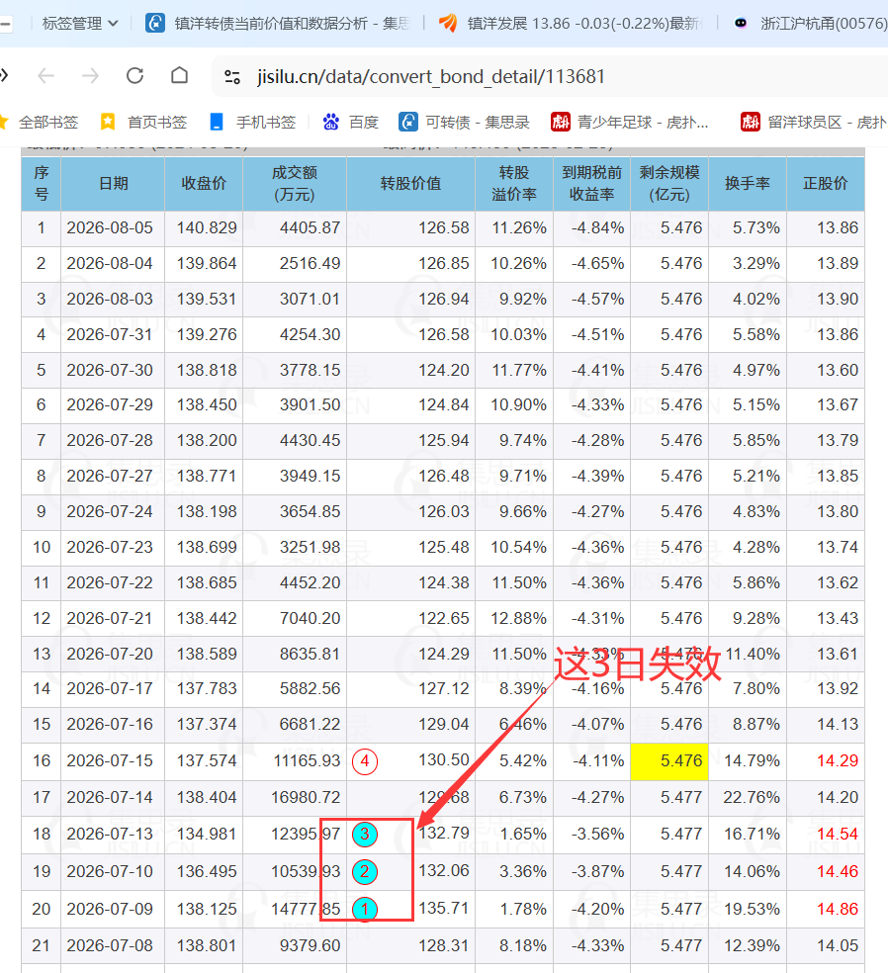The height and width of the screenshot is (973, 888).
Task: Select conversion value 124.20
Action: point(444,370)
